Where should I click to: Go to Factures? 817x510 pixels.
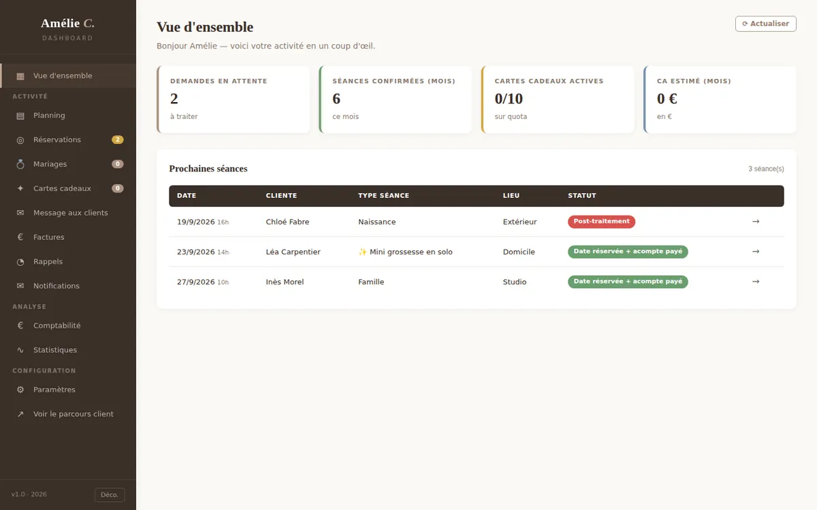coord(68,237)
